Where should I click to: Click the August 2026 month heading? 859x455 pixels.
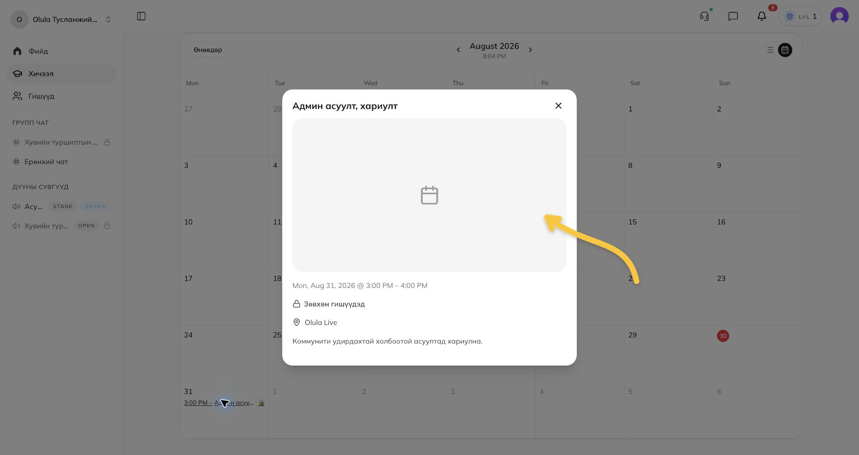tap(494, 46)
